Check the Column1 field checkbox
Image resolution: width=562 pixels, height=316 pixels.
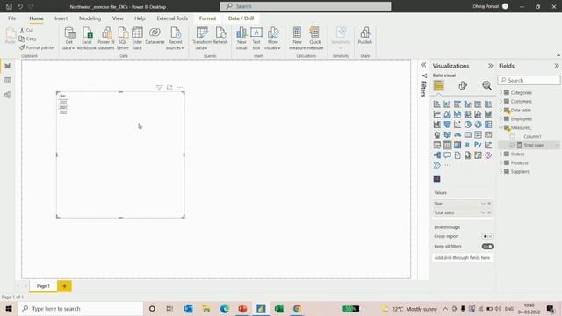pos(513,137)
